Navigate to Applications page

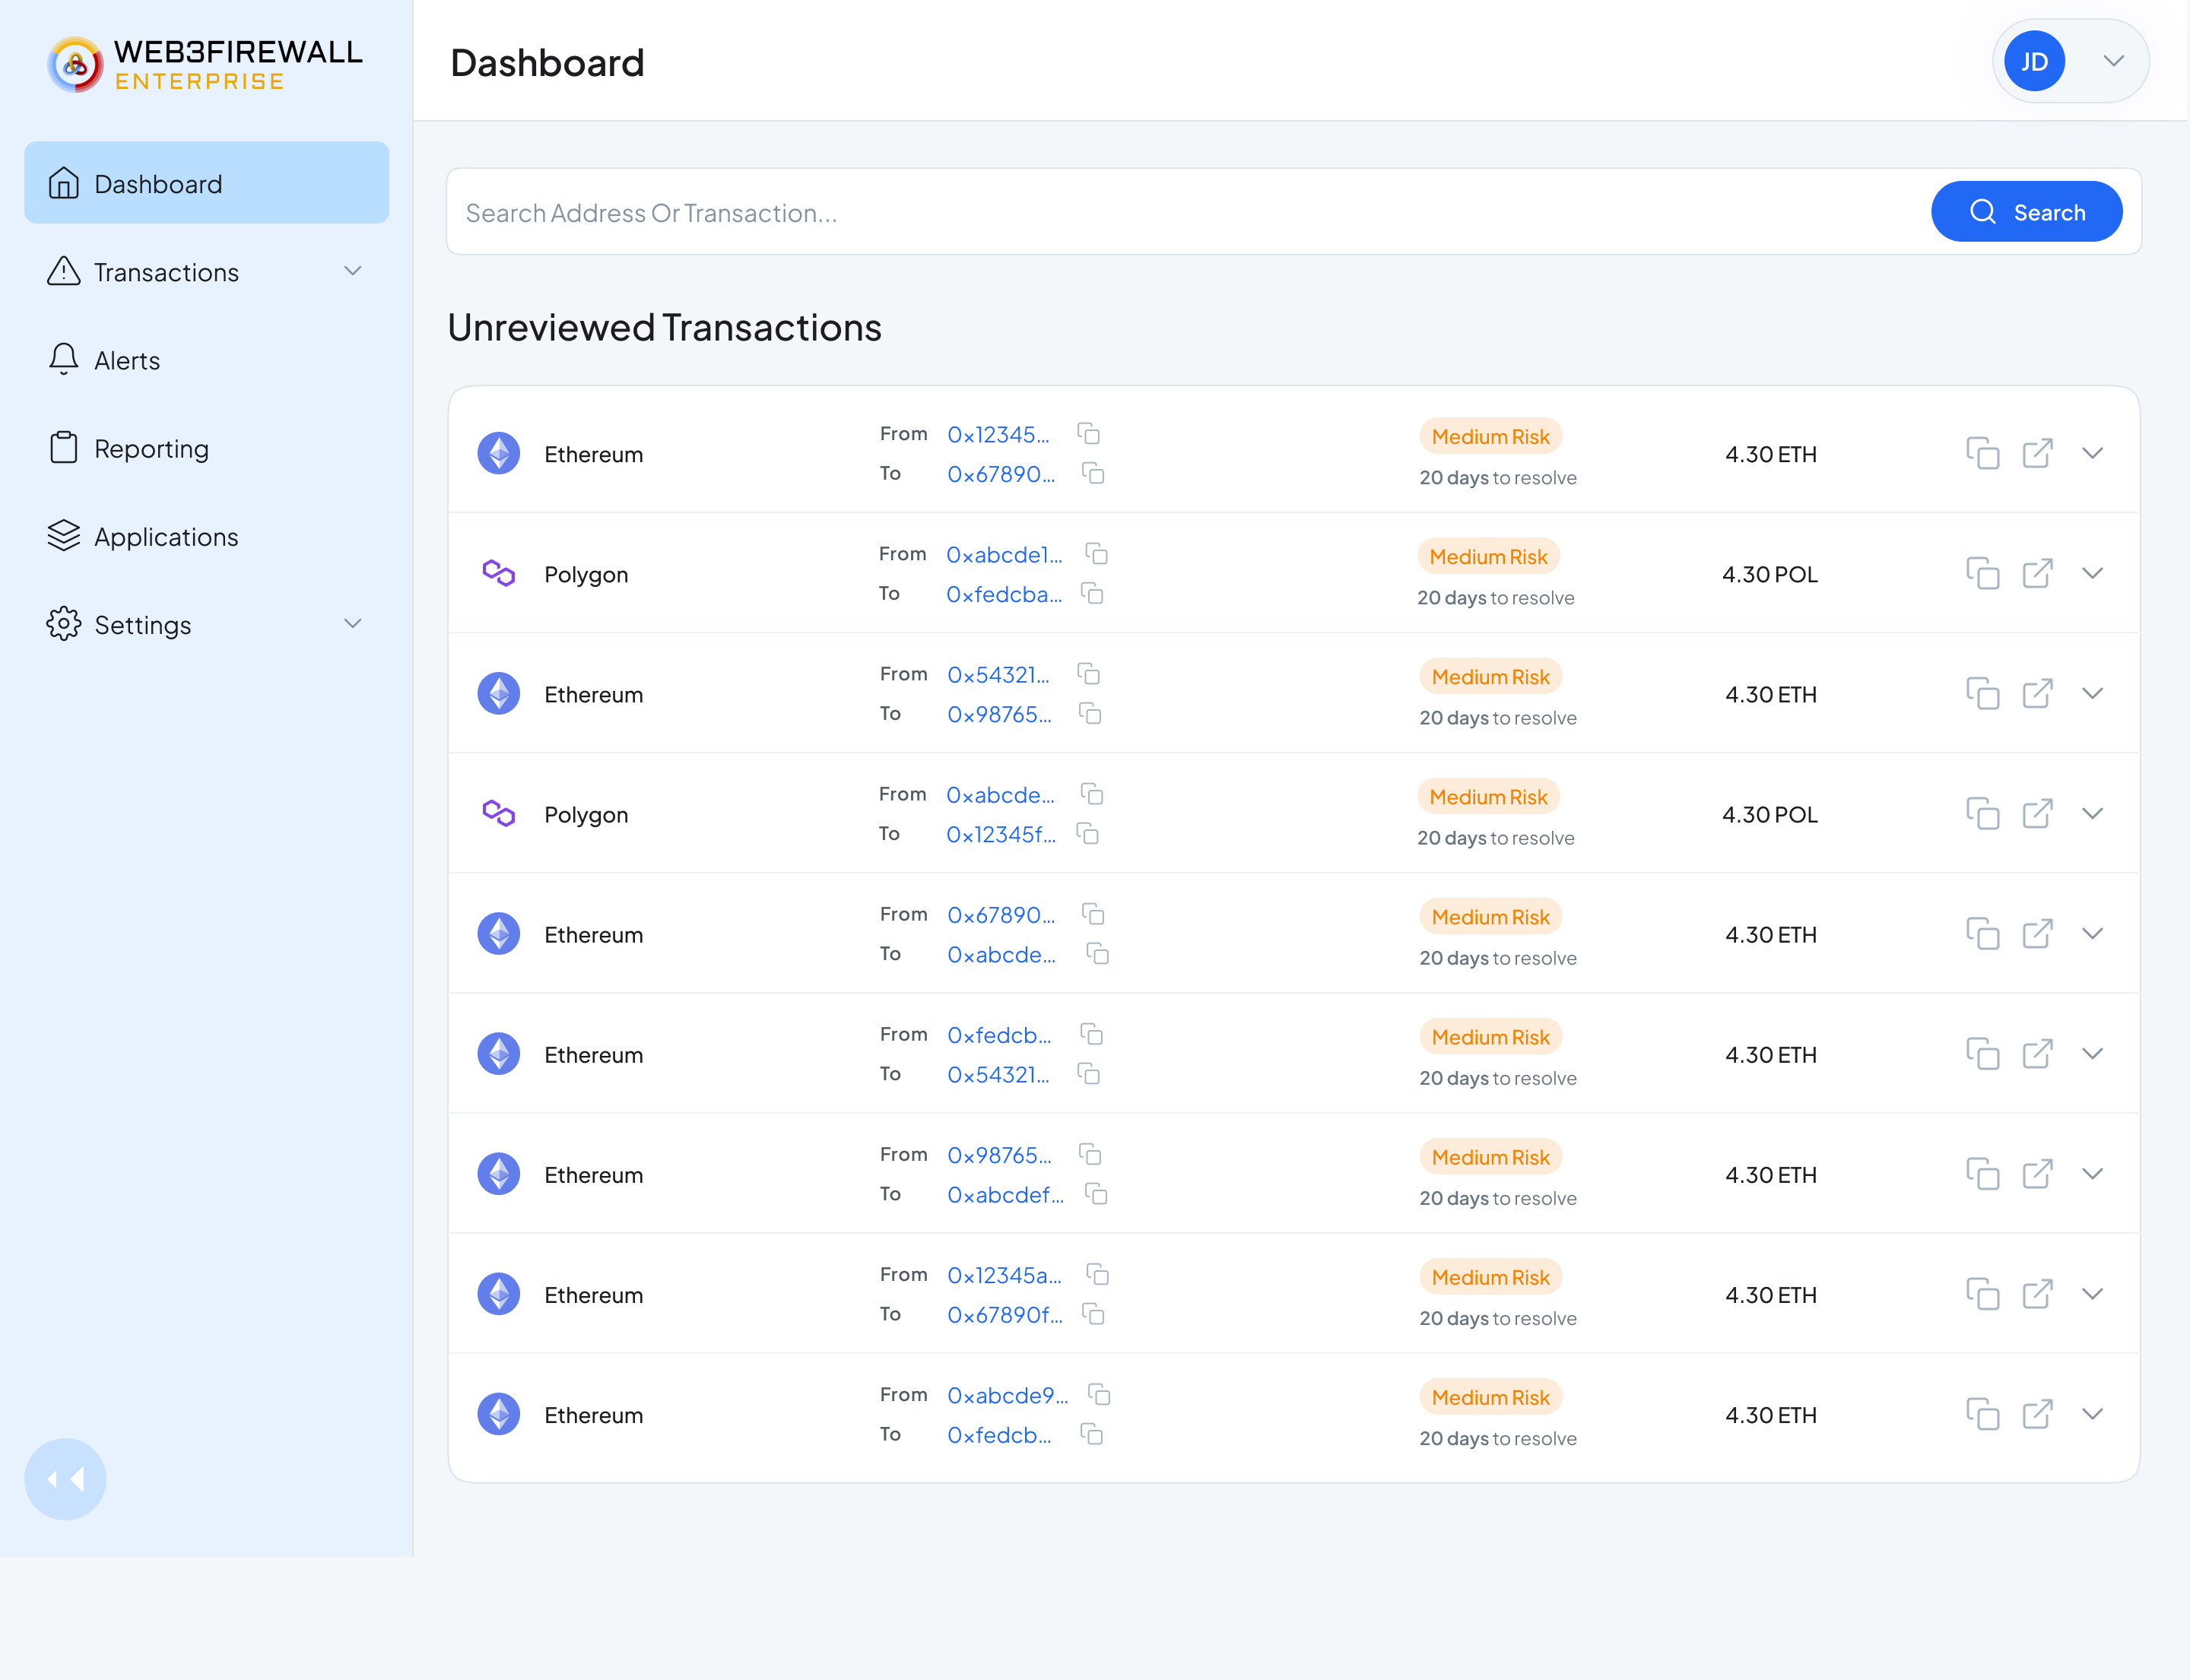pyautogui.click(x=206, y=536)
